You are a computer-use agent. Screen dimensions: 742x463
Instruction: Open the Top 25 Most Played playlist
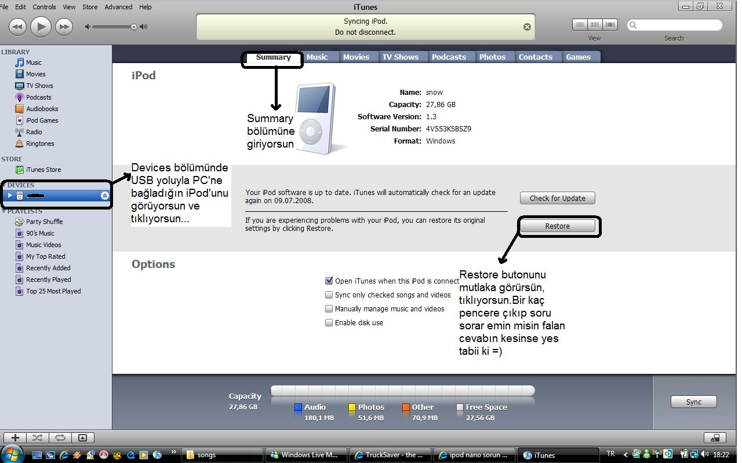53,291
